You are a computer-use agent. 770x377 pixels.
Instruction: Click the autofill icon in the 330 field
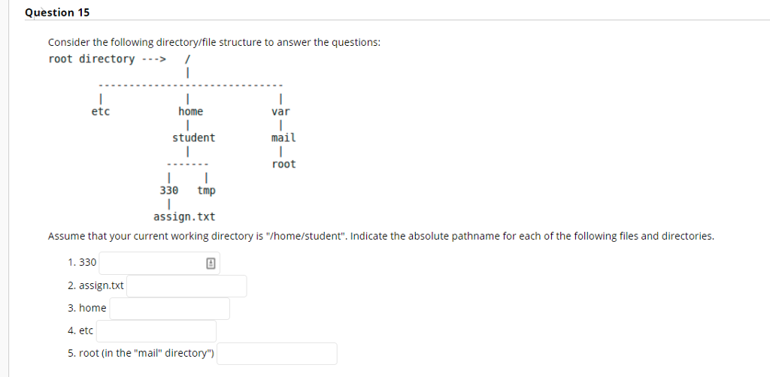(x=211, y=264)
